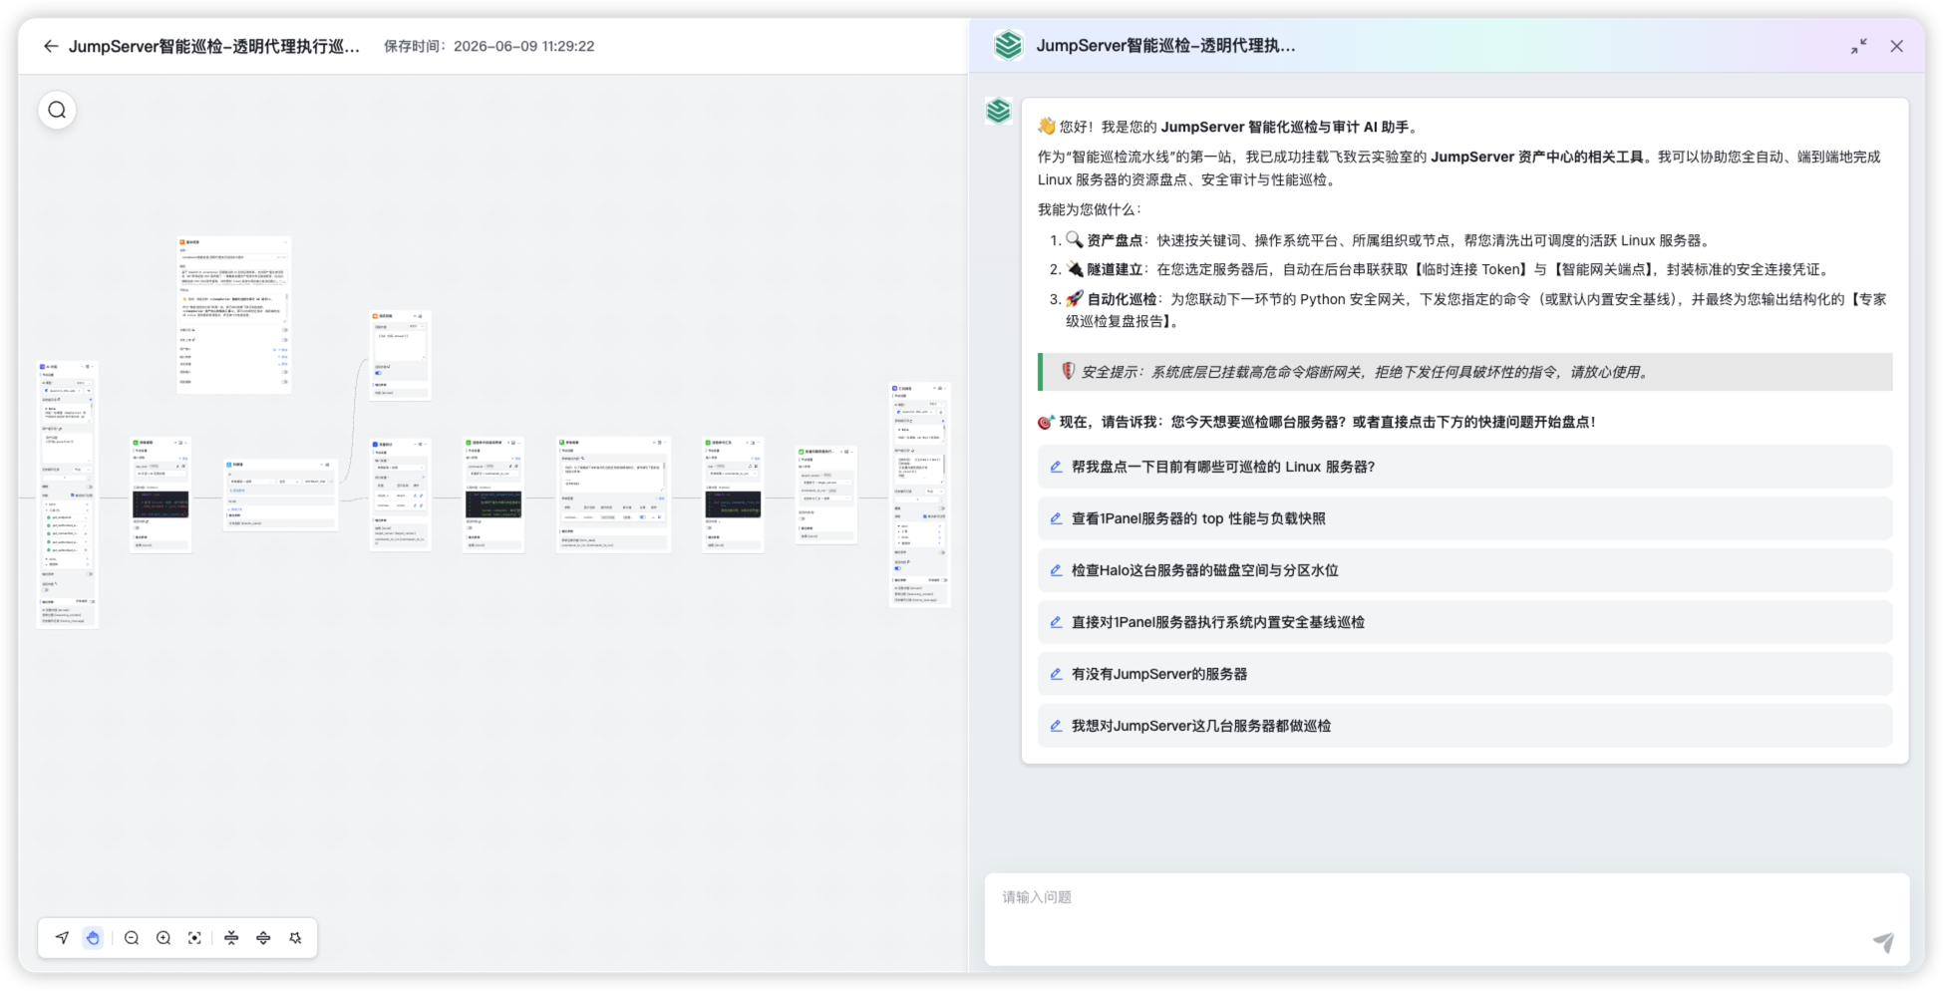Ask 直接对1Panel服务器执行系统内置安全基线巡检
Screen dimensions: 1943x991
tap(1464, 622)
